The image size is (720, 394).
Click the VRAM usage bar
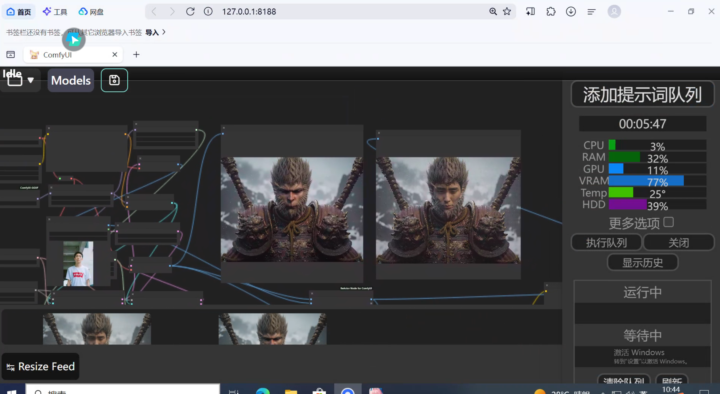tap(657, 181)
